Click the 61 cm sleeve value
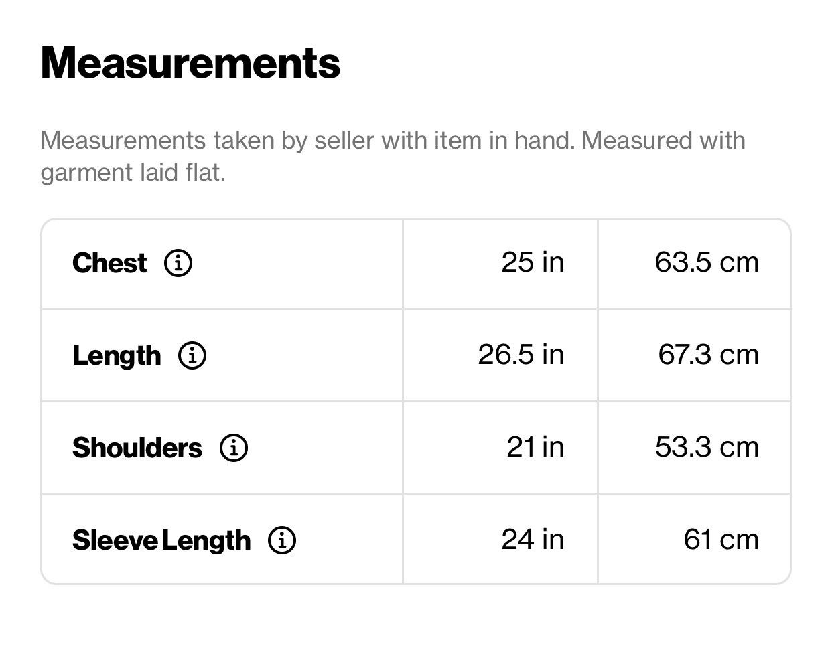Image resolution: width=832 pixels, height=654 pixels. point(721,540)
